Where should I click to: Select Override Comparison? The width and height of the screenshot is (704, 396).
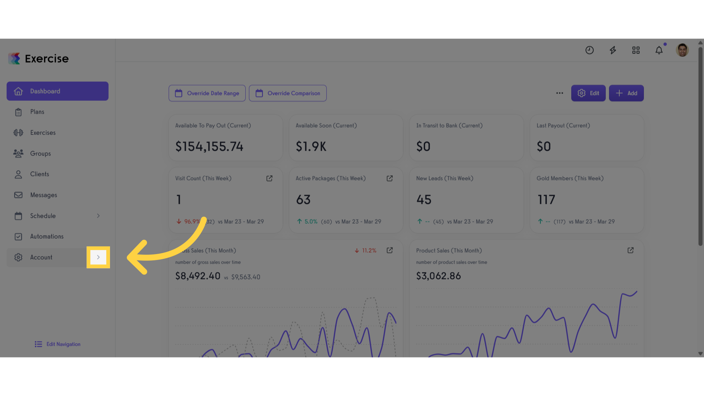click(288, 93)
